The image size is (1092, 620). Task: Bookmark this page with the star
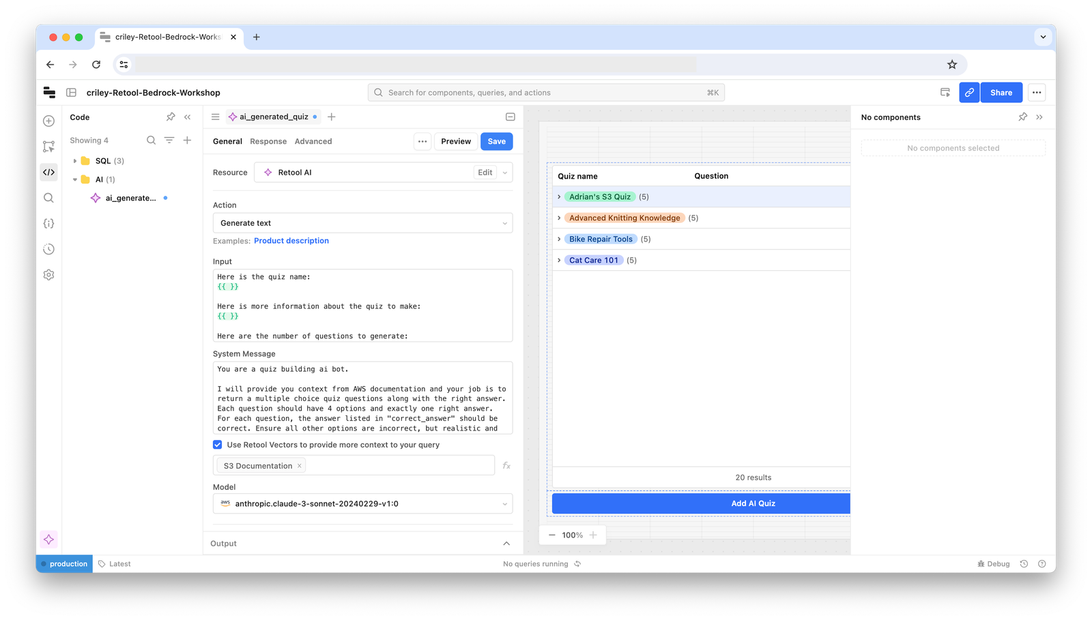pos(952,65)
